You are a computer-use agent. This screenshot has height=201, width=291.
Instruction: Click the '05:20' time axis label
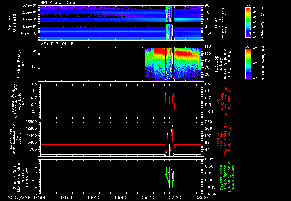point(94,198)
